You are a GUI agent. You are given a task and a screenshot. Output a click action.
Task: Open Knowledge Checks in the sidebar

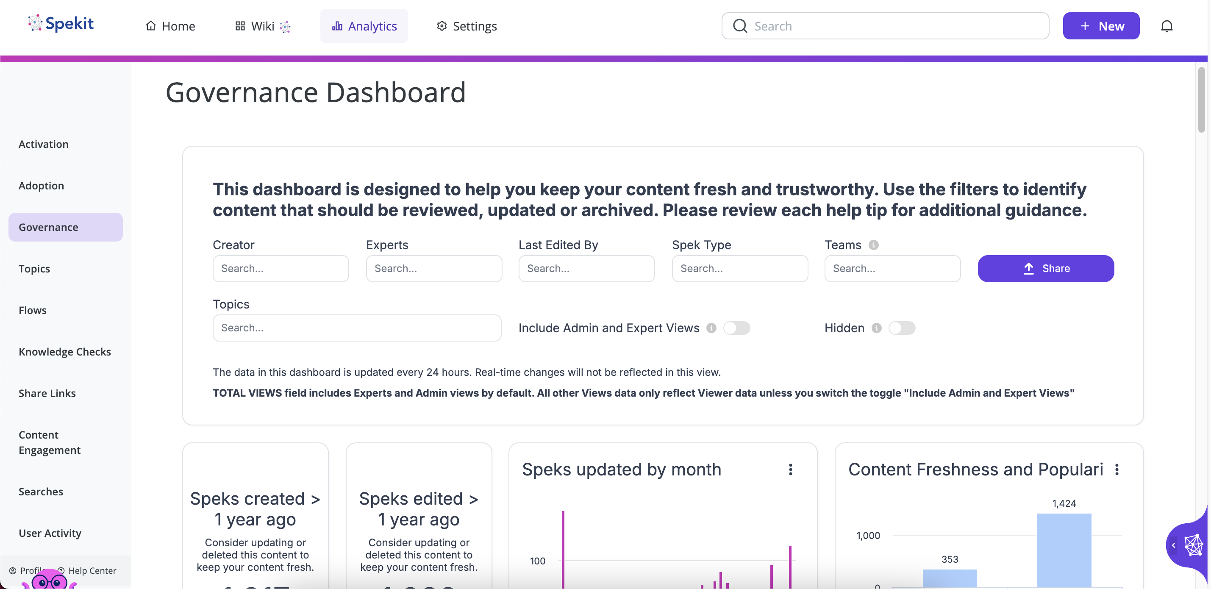pyautogui.click(x=64, y=352)
